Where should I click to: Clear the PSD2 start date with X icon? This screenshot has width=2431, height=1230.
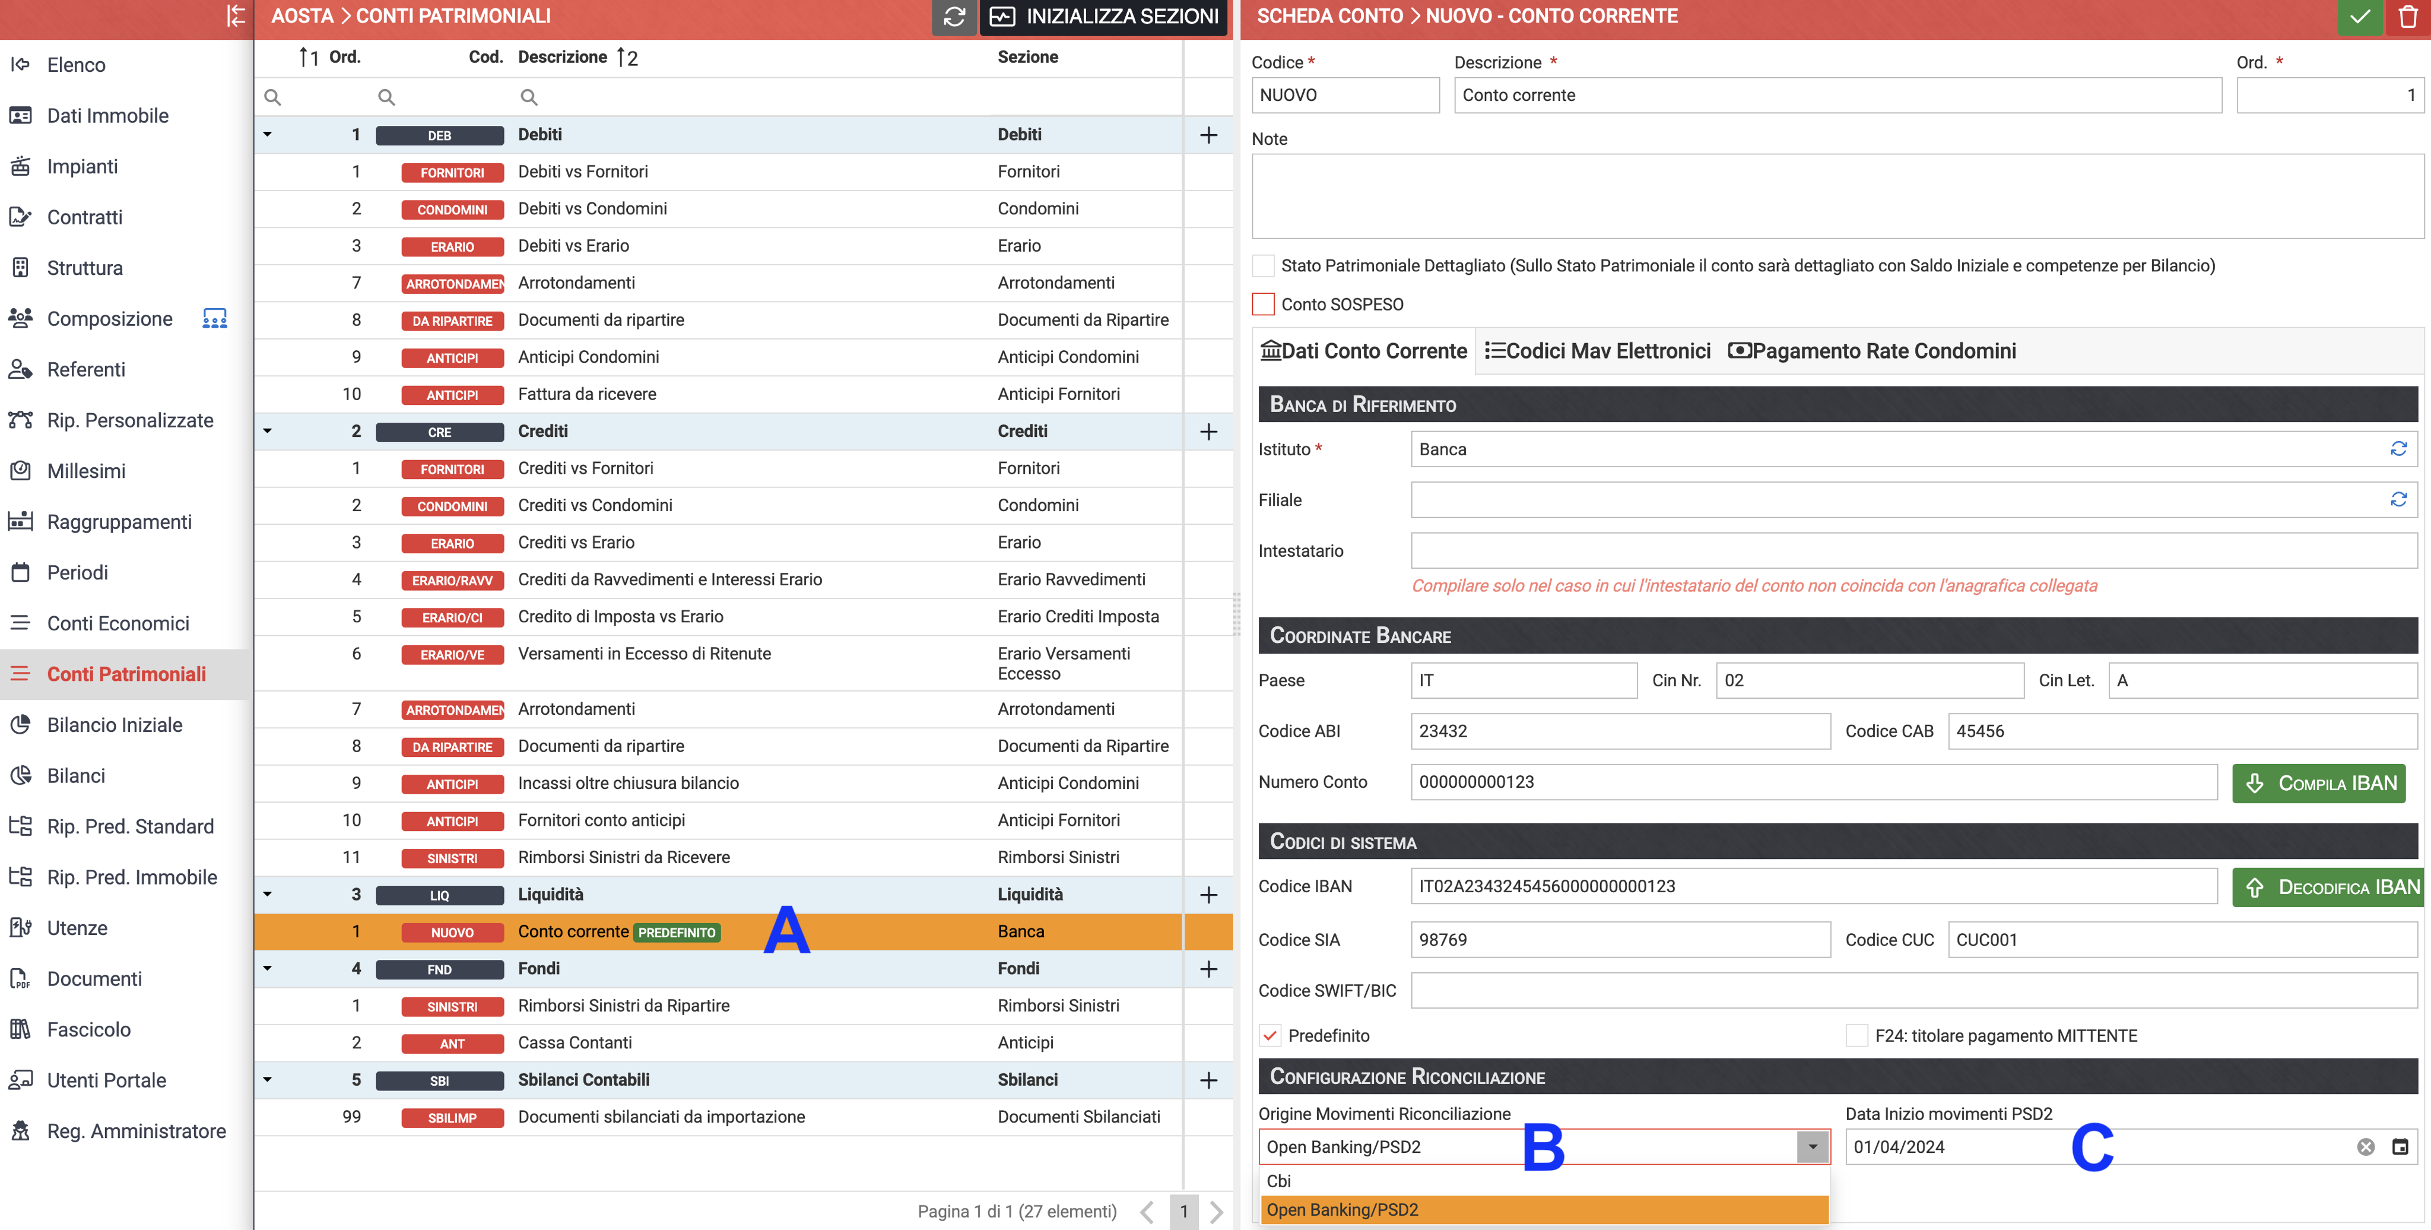coord(2366,1147)
